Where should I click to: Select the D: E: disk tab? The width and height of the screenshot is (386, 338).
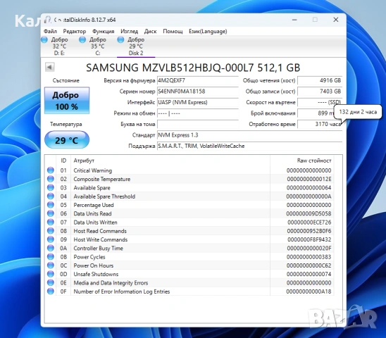pyautogui.click(x=59, y=46)
